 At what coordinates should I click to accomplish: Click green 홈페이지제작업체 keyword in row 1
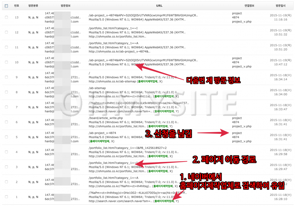[x=164, y=201]
